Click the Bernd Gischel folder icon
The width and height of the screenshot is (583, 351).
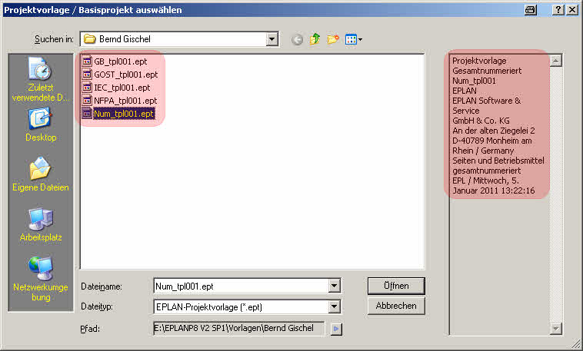point(90,38)
